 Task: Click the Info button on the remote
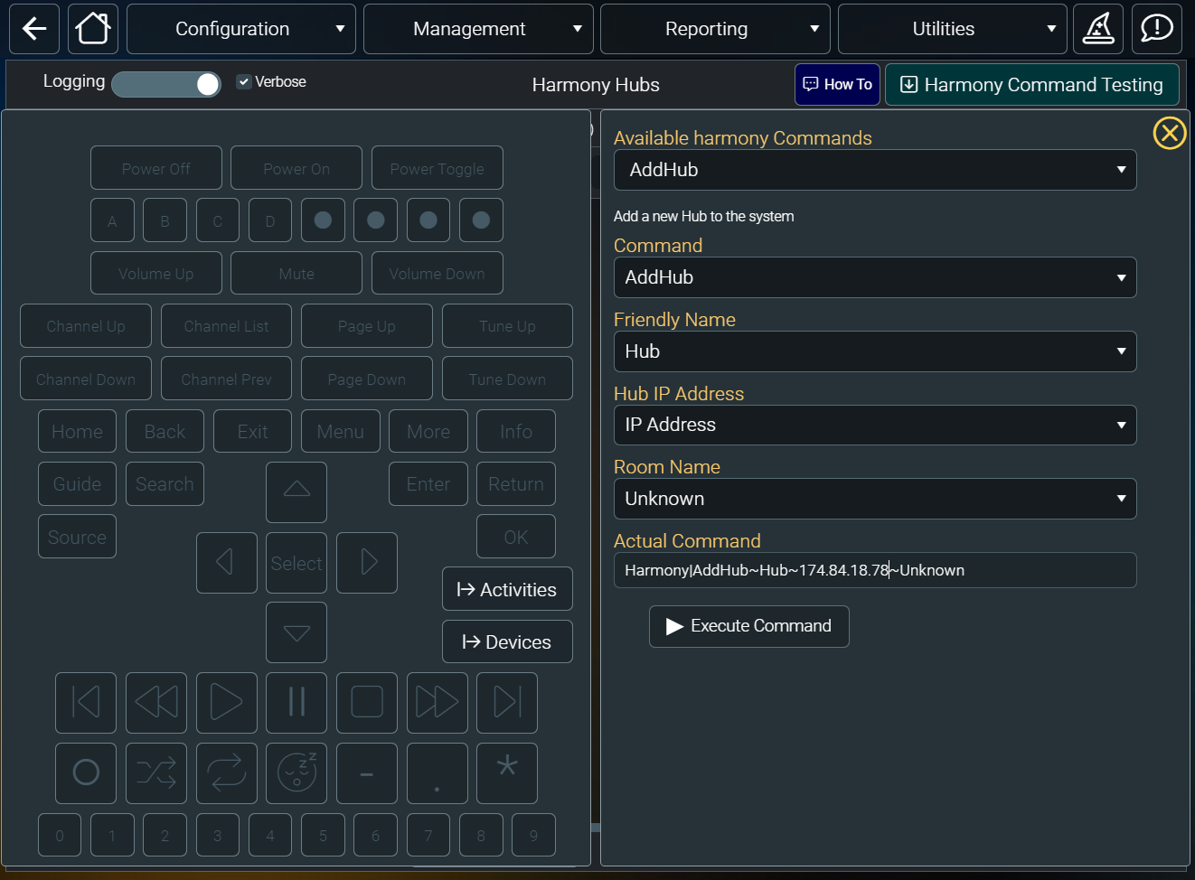coord(516,431)
